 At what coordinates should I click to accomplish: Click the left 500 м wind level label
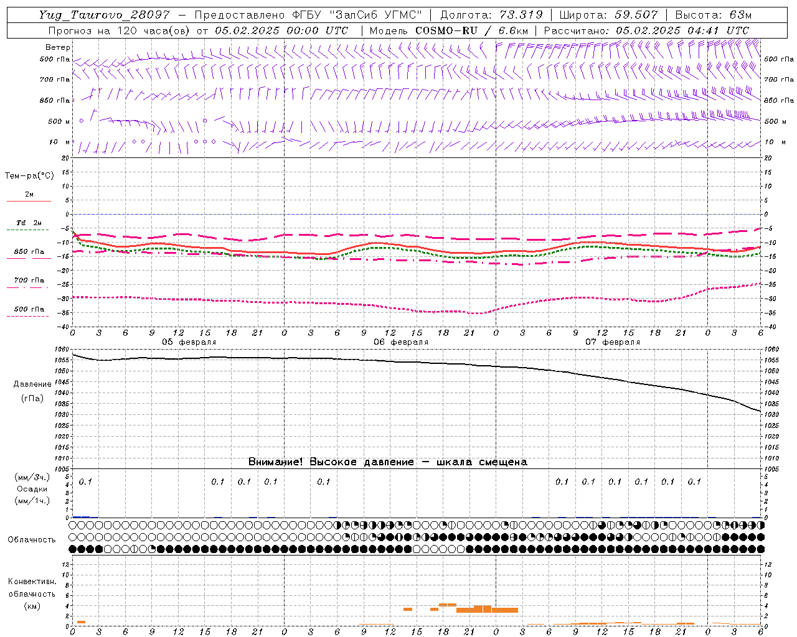59,121
